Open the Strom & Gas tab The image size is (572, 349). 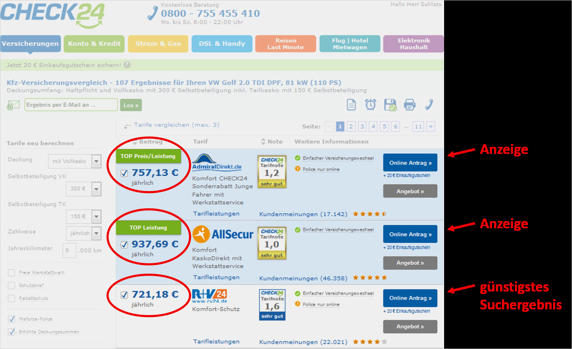click(x=158, y=44)
